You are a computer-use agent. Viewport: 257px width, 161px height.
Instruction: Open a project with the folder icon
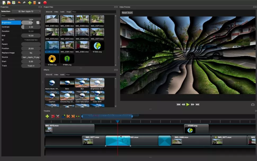(x=9, y=3)
